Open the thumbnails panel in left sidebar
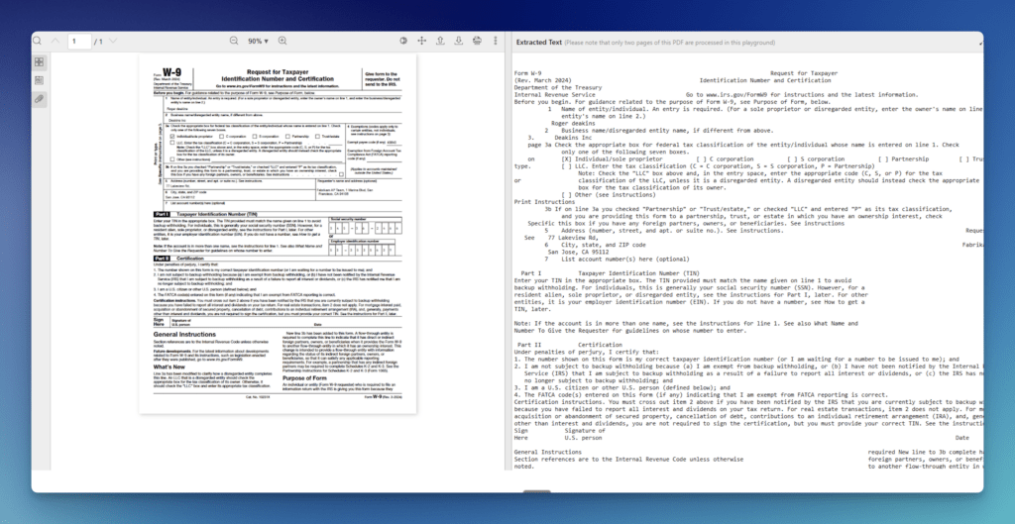This screenshot has width=1015, height=524. coord(39,62)
